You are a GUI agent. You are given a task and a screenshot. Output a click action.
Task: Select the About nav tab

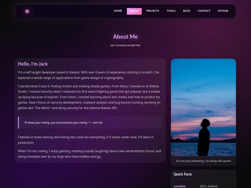click(134, 11)
